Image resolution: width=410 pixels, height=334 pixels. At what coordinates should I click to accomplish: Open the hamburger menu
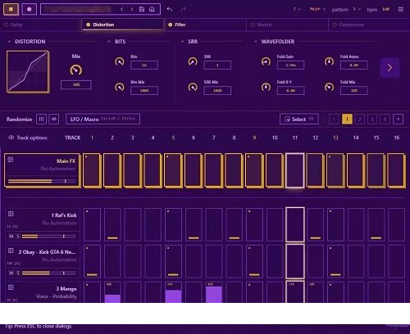[x=401, y=10]
